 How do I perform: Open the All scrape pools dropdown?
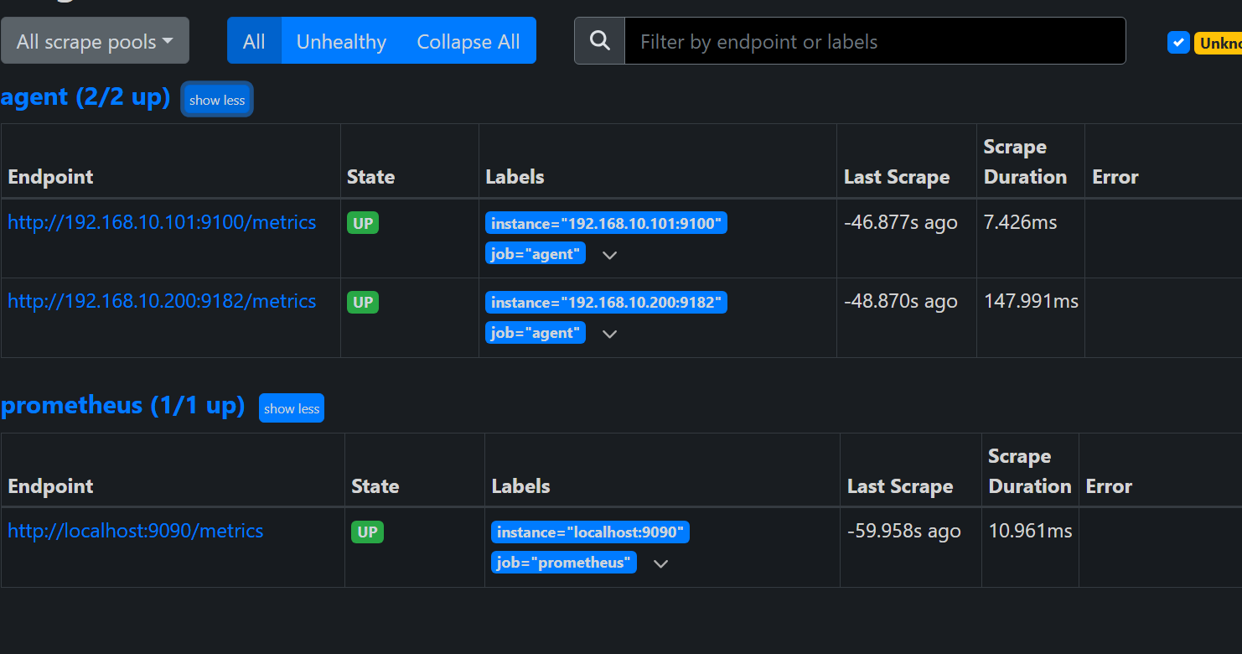[x=95, y=41]
